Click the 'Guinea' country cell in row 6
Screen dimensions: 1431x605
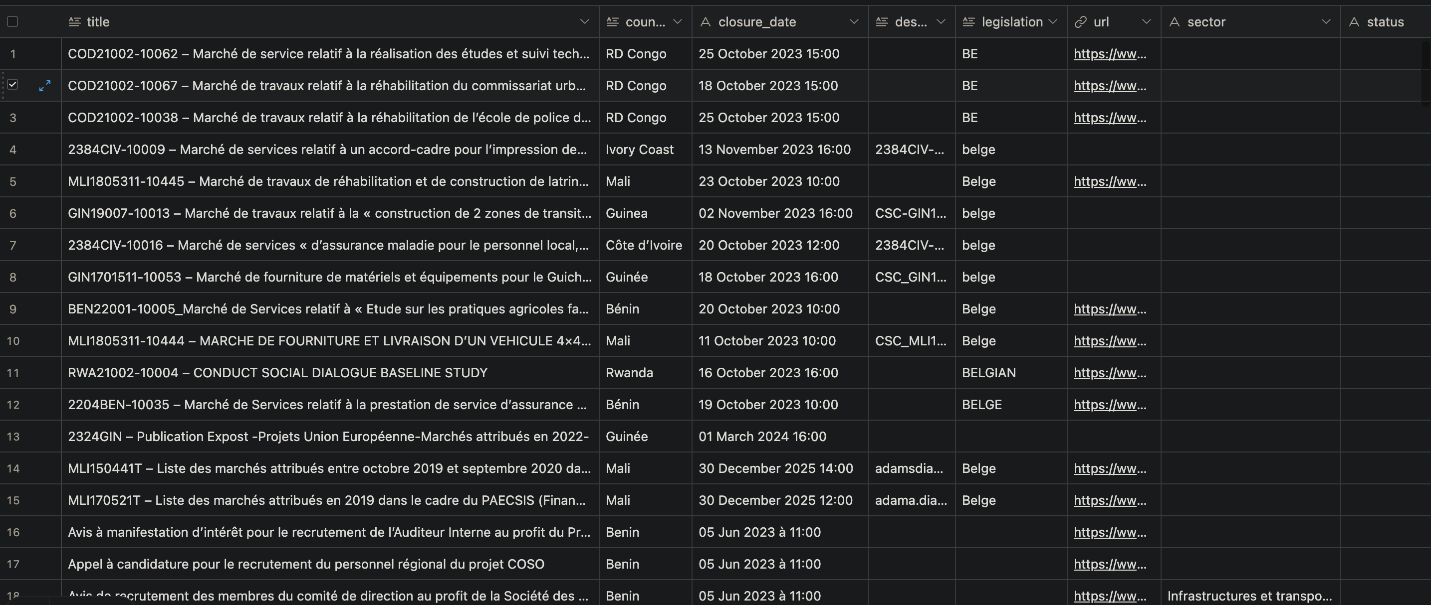tap(646, 213)
